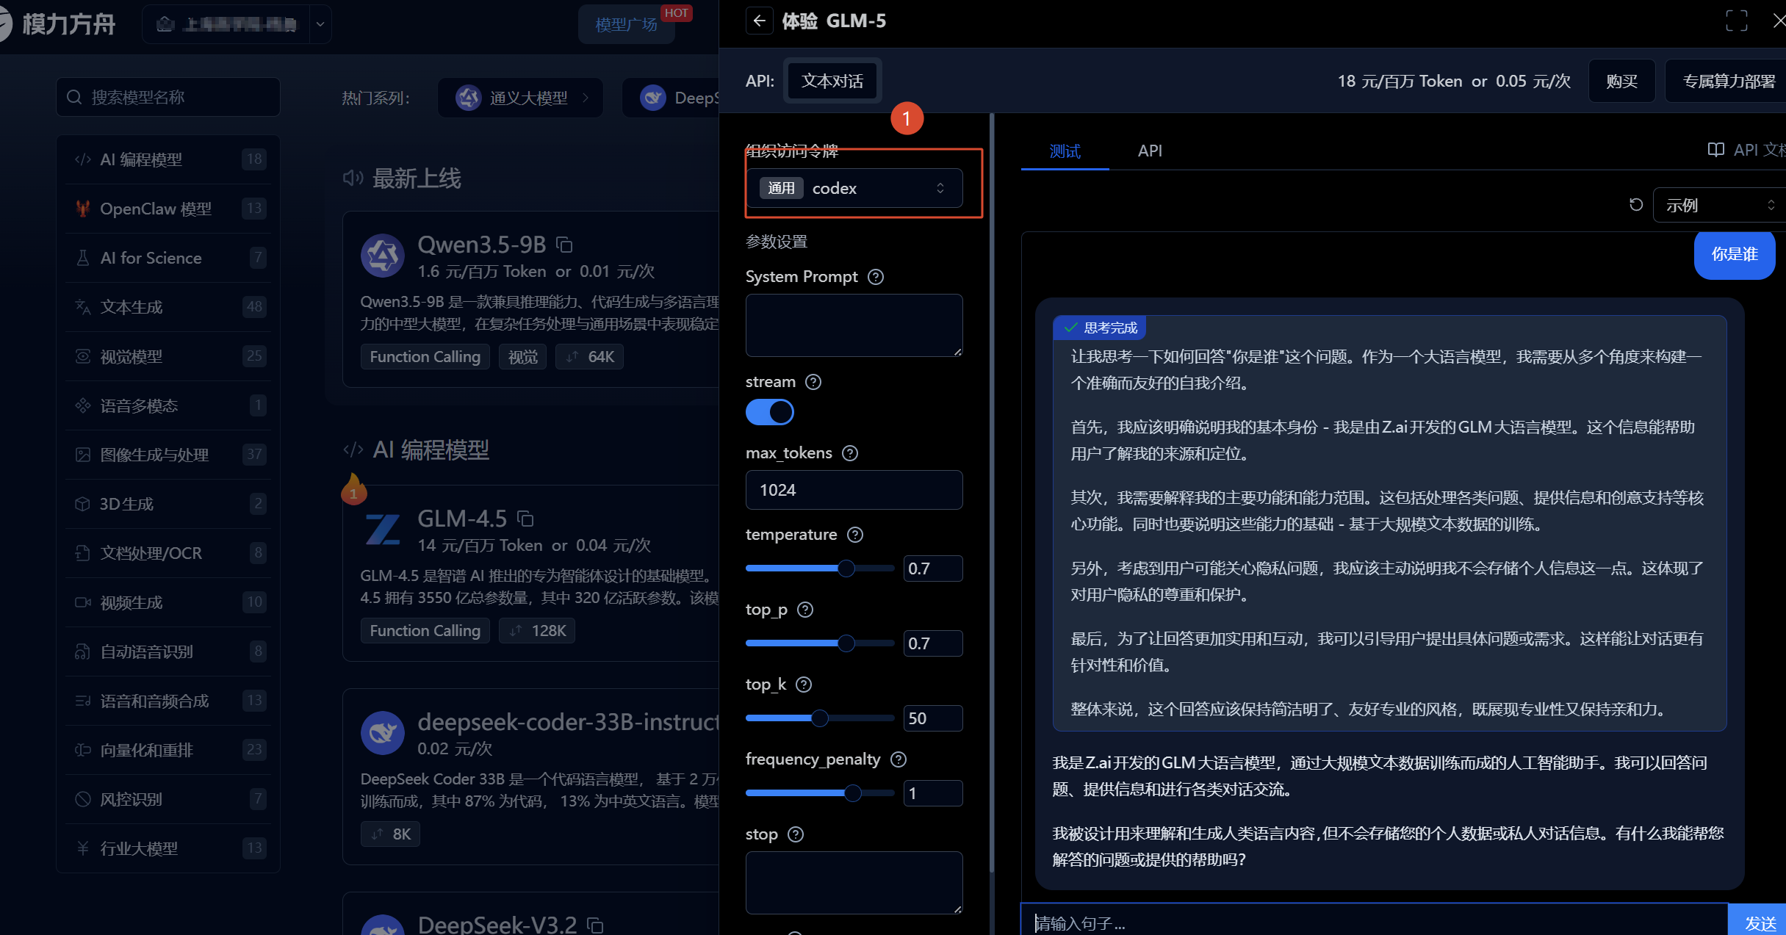Click copy icon beside GLM-4.5 title
This screenshot has height=935, width=1786.
525,519
